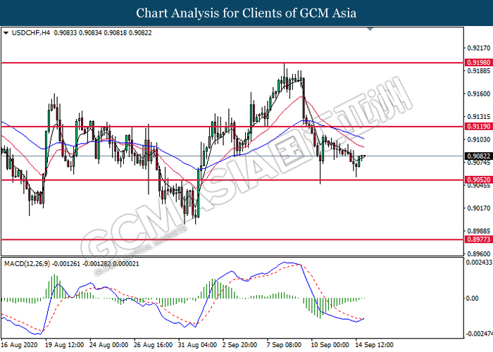Click the 0.91030 price axis value

coord(478,139)
